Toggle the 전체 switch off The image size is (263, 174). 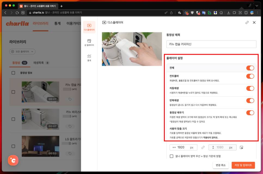pos(250,68)
